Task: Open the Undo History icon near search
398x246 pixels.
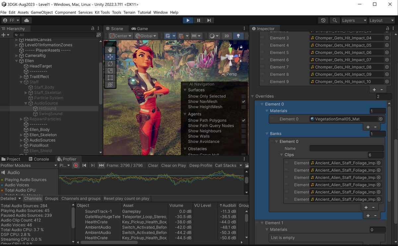Action: [323, 20]
